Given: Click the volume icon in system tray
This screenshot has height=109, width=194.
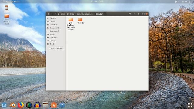Looking at the screenshot, I should 186,2.
